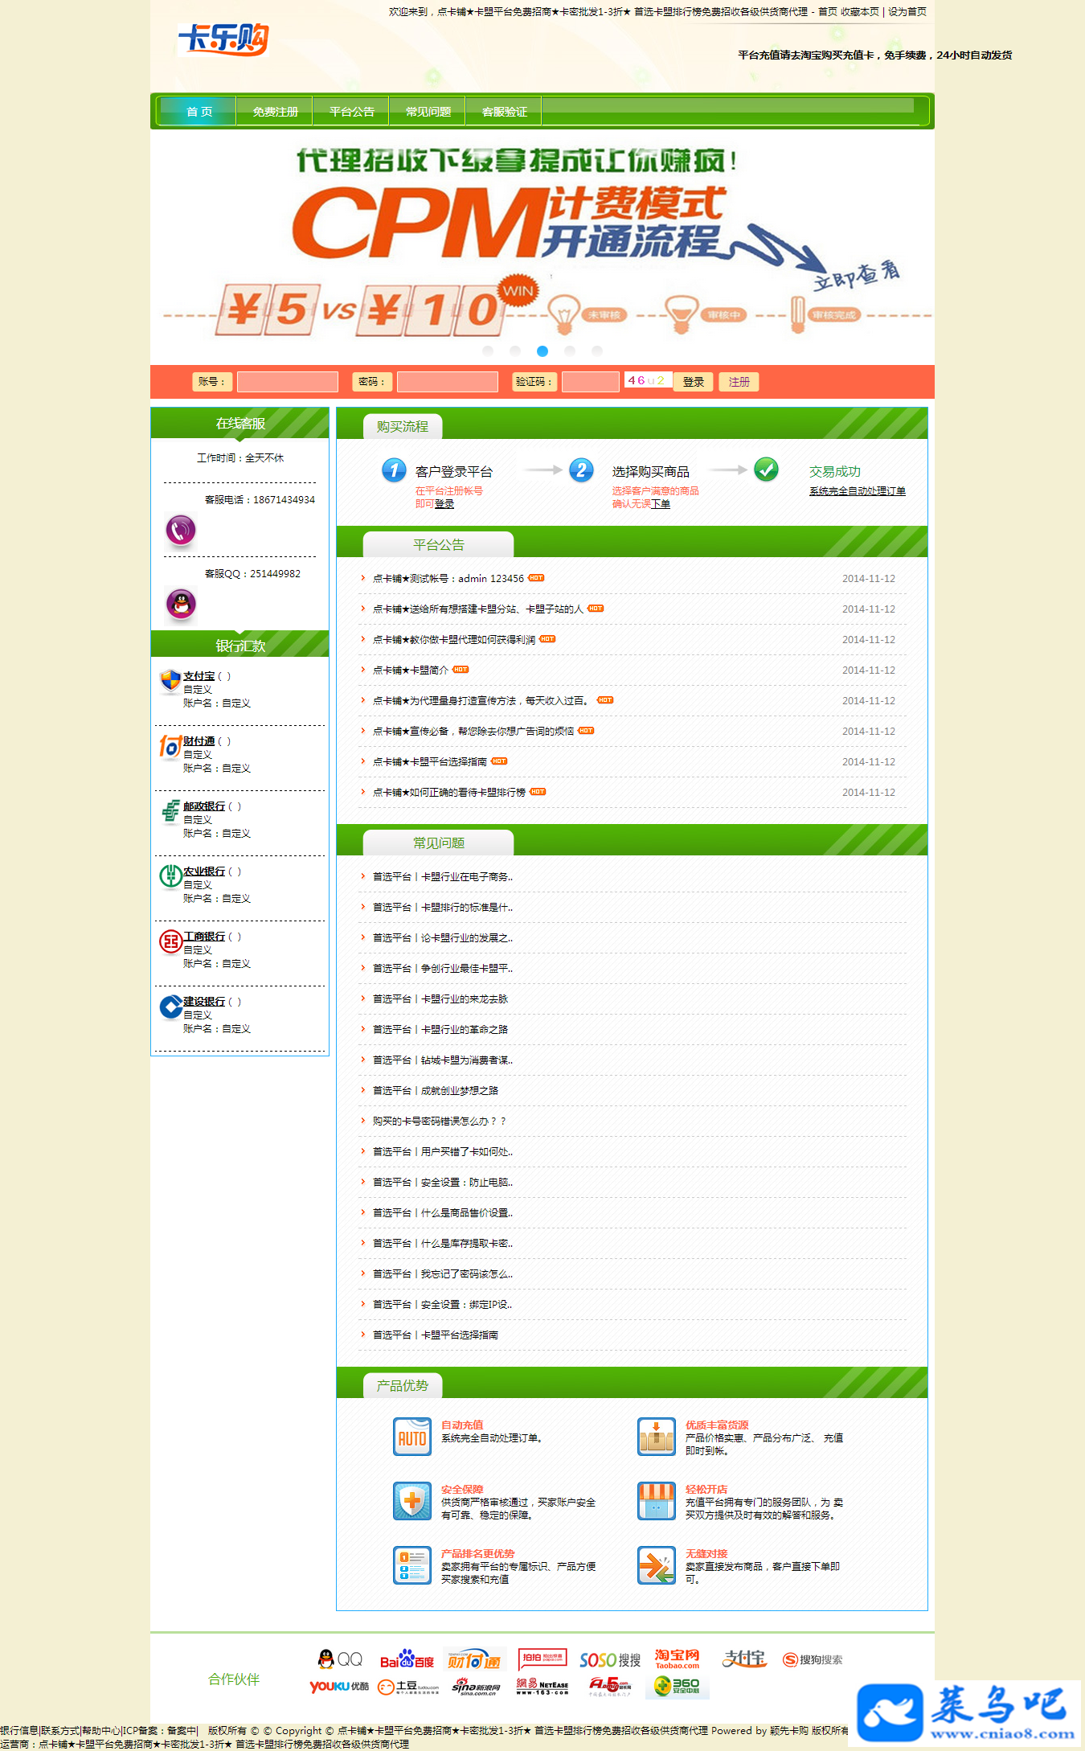Click the 产品排名更优势 list icon
The image size is (1085, 1751).
click(x=412, y=1565)
